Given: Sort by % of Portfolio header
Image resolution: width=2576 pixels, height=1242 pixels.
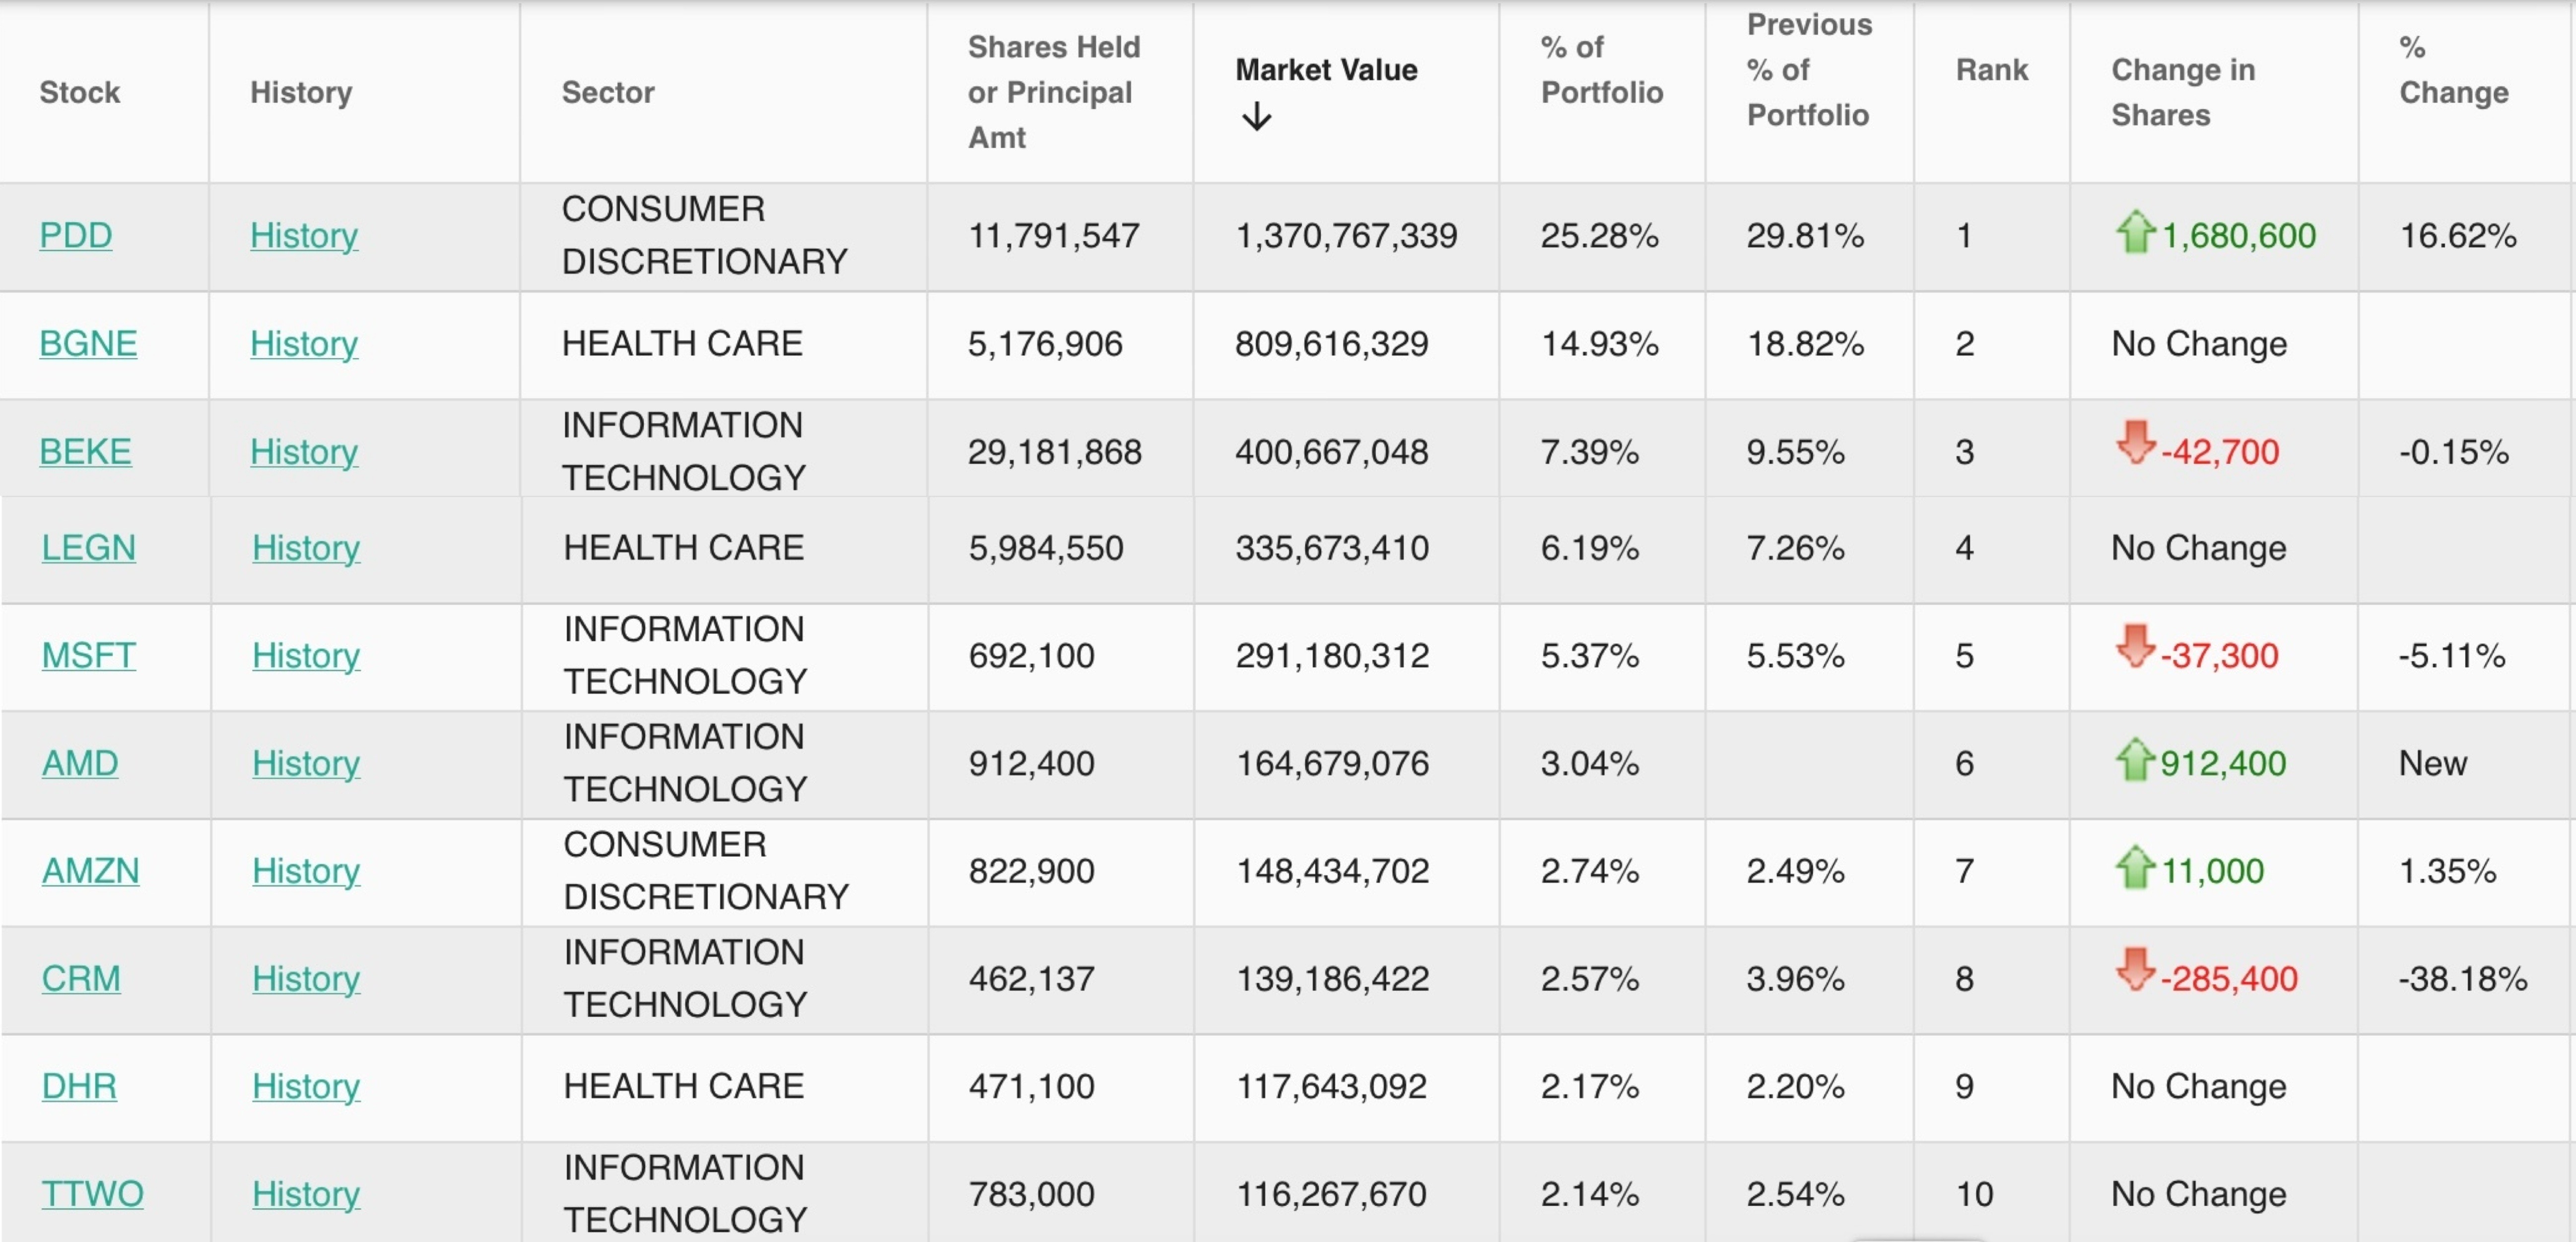Looking at the screenshot, I should pos(1601,70).
